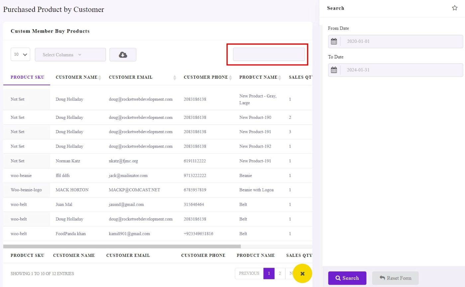Click jausnd@gmail.com email cell
The image size is (465, 287).
tap(126, 205)
